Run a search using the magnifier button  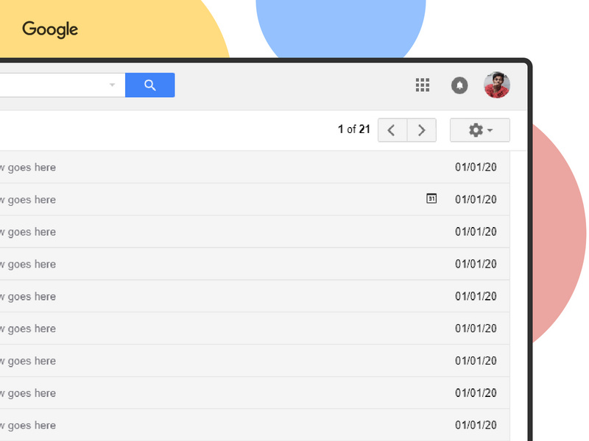149,85
